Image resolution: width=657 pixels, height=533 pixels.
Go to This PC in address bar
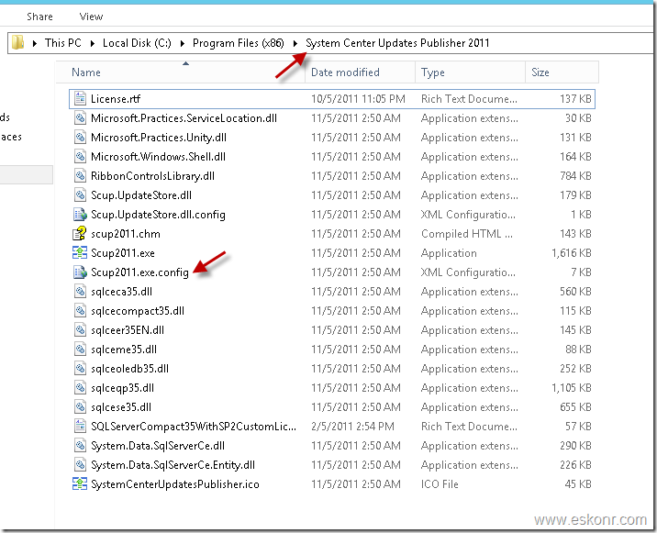63,43
